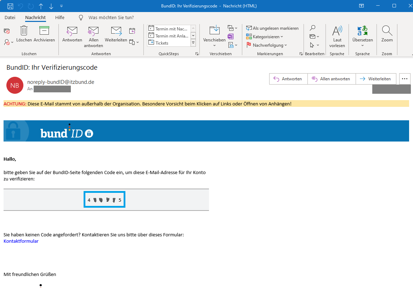Go to next item with down arrow
The image size is (413, 288).
[51, 6]
